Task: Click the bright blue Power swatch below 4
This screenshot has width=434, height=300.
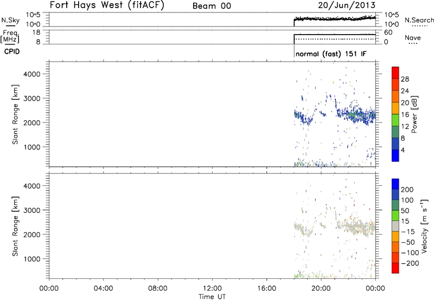Action: [395, 155]
